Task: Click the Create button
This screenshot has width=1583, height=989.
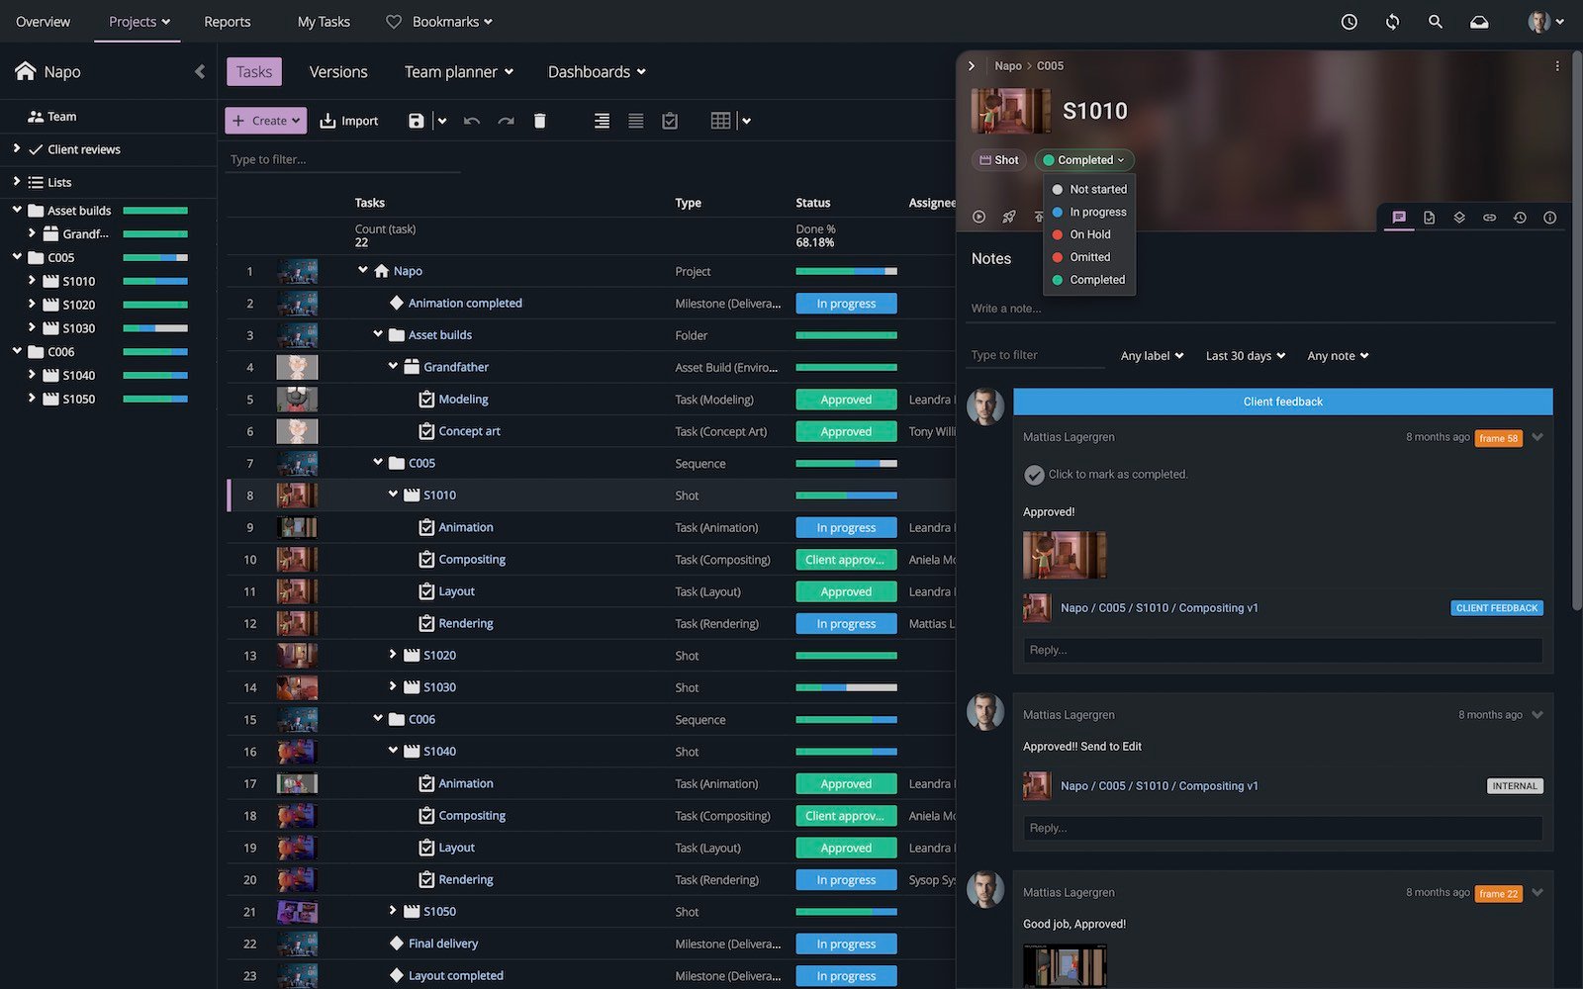Action: pyautogui.click(x=265, y=121)
